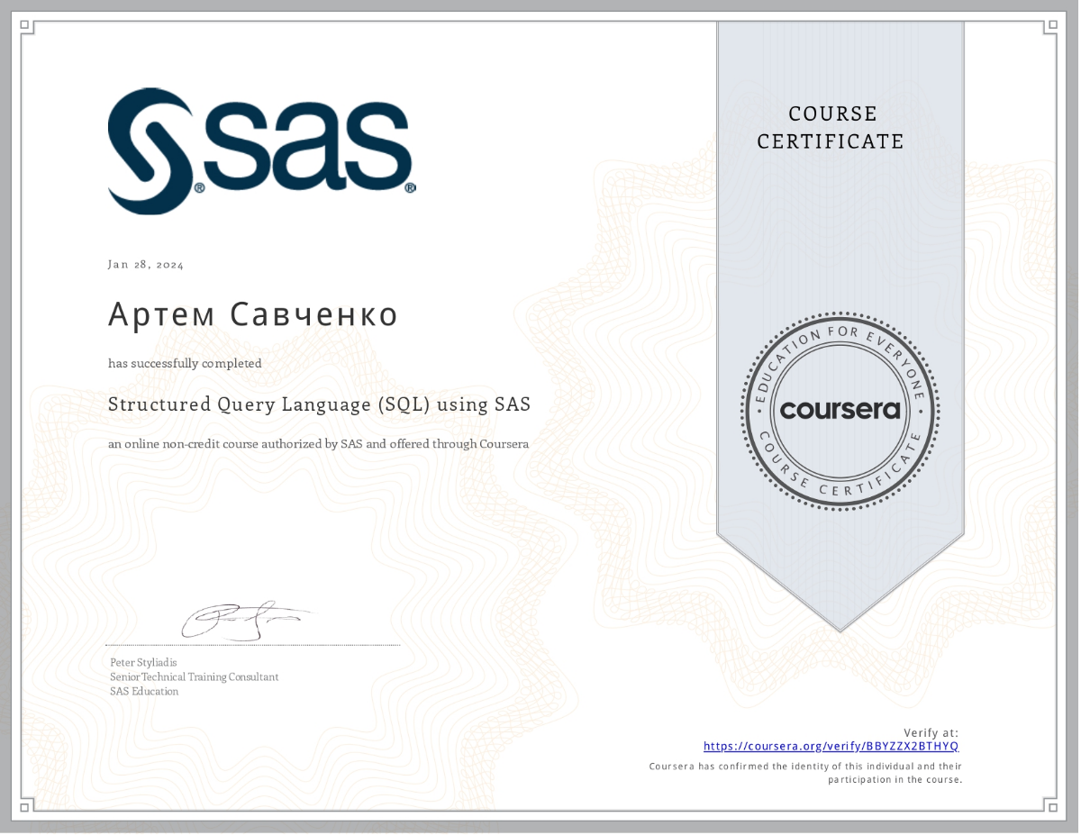Open the coursera.org verify link
Image resolution: width=1081 pixels, height=835 pixels.
click(831, 747)
